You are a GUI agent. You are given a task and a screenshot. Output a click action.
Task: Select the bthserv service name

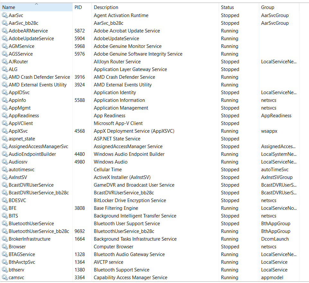pyautogui.click(x=17, y=270)
